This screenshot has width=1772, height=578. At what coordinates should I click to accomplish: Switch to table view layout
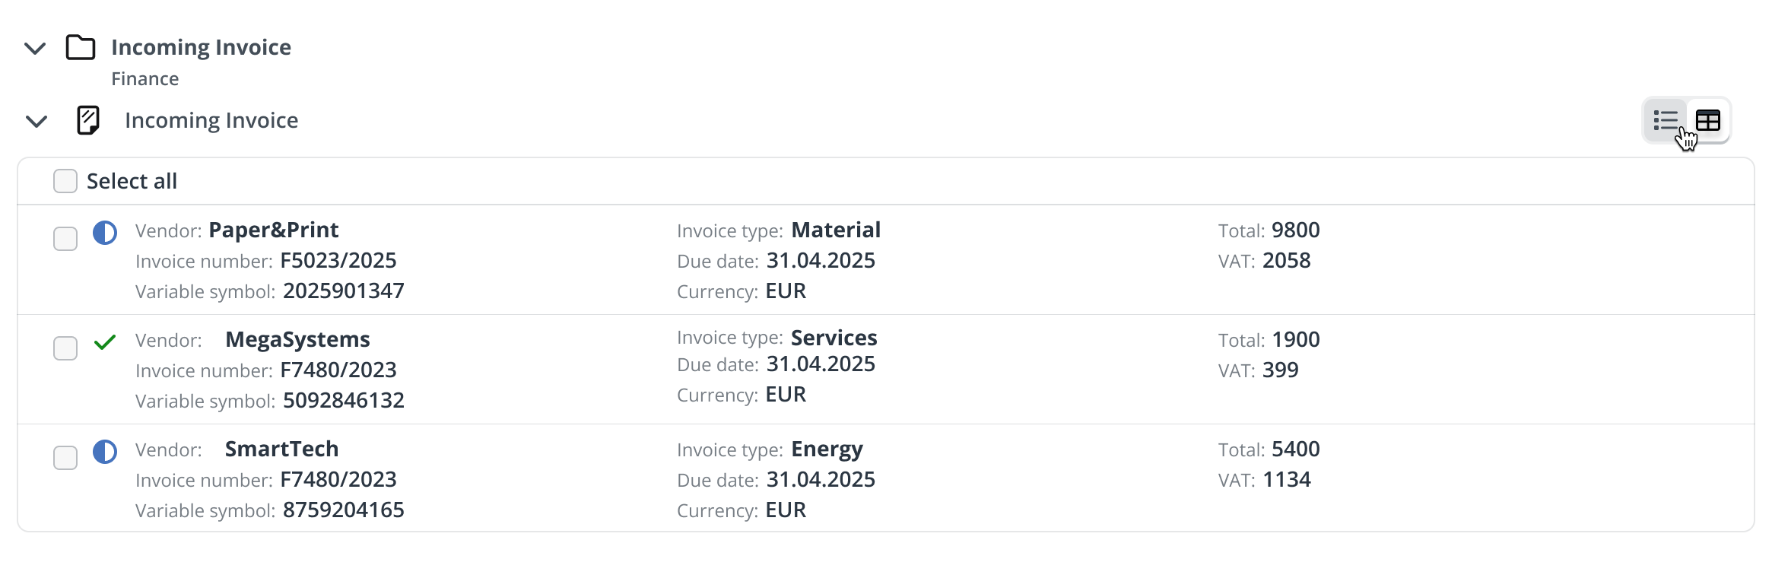pos(1708,120)
